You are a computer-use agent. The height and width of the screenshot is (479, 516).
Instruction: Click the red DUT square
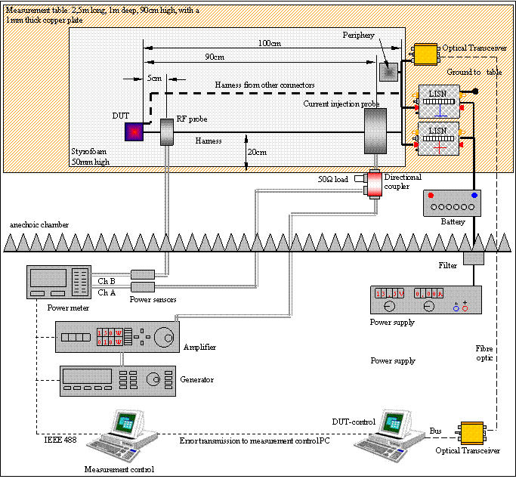(134, 132)
